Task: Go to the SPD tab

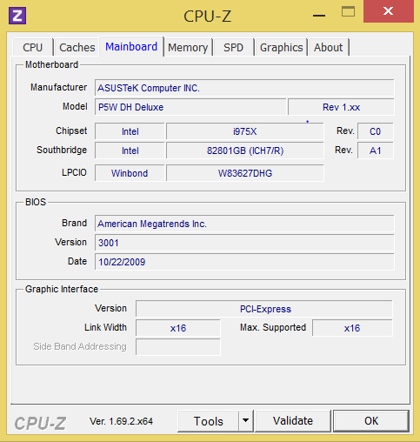Action: [x=233, y=47]
